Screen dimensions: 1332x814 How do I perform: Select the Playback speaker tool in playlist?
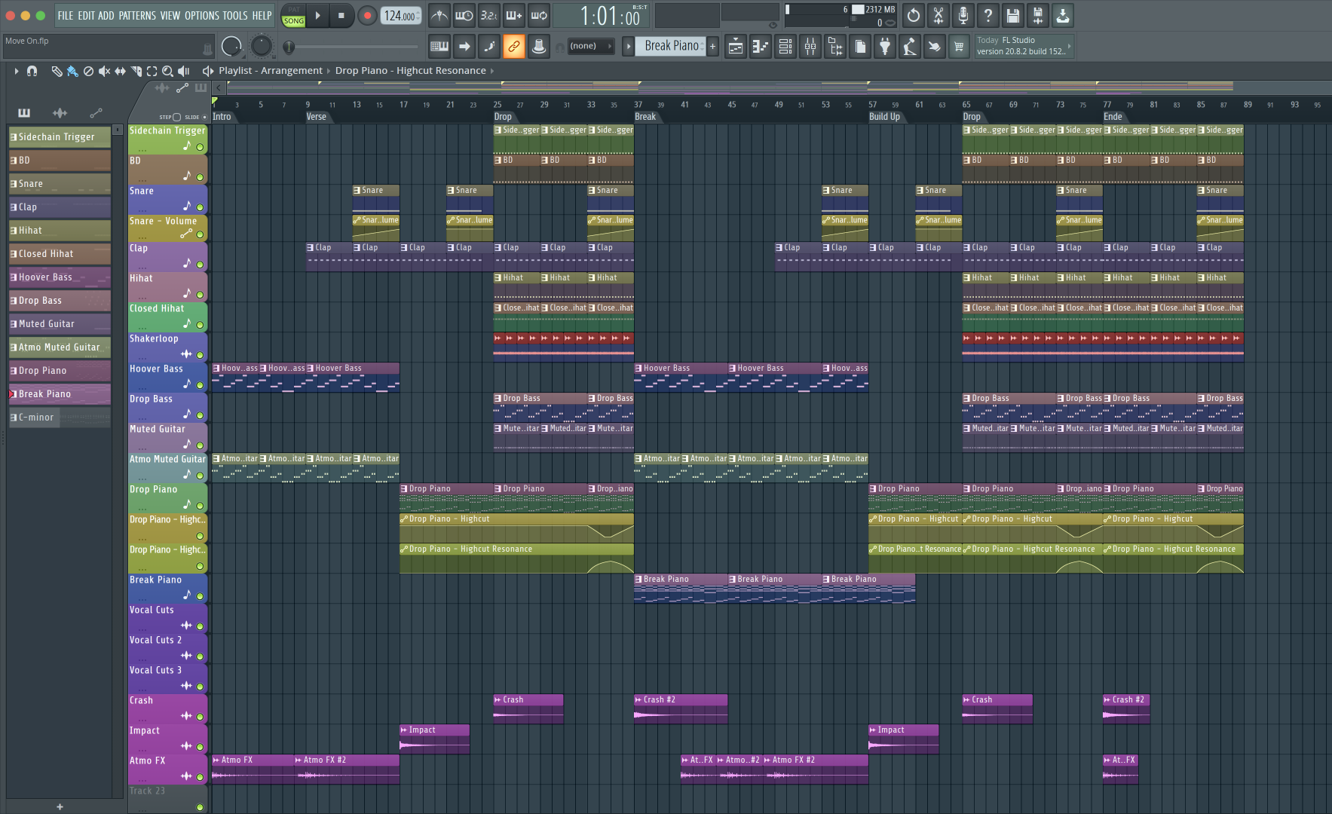tap(183, 71)
